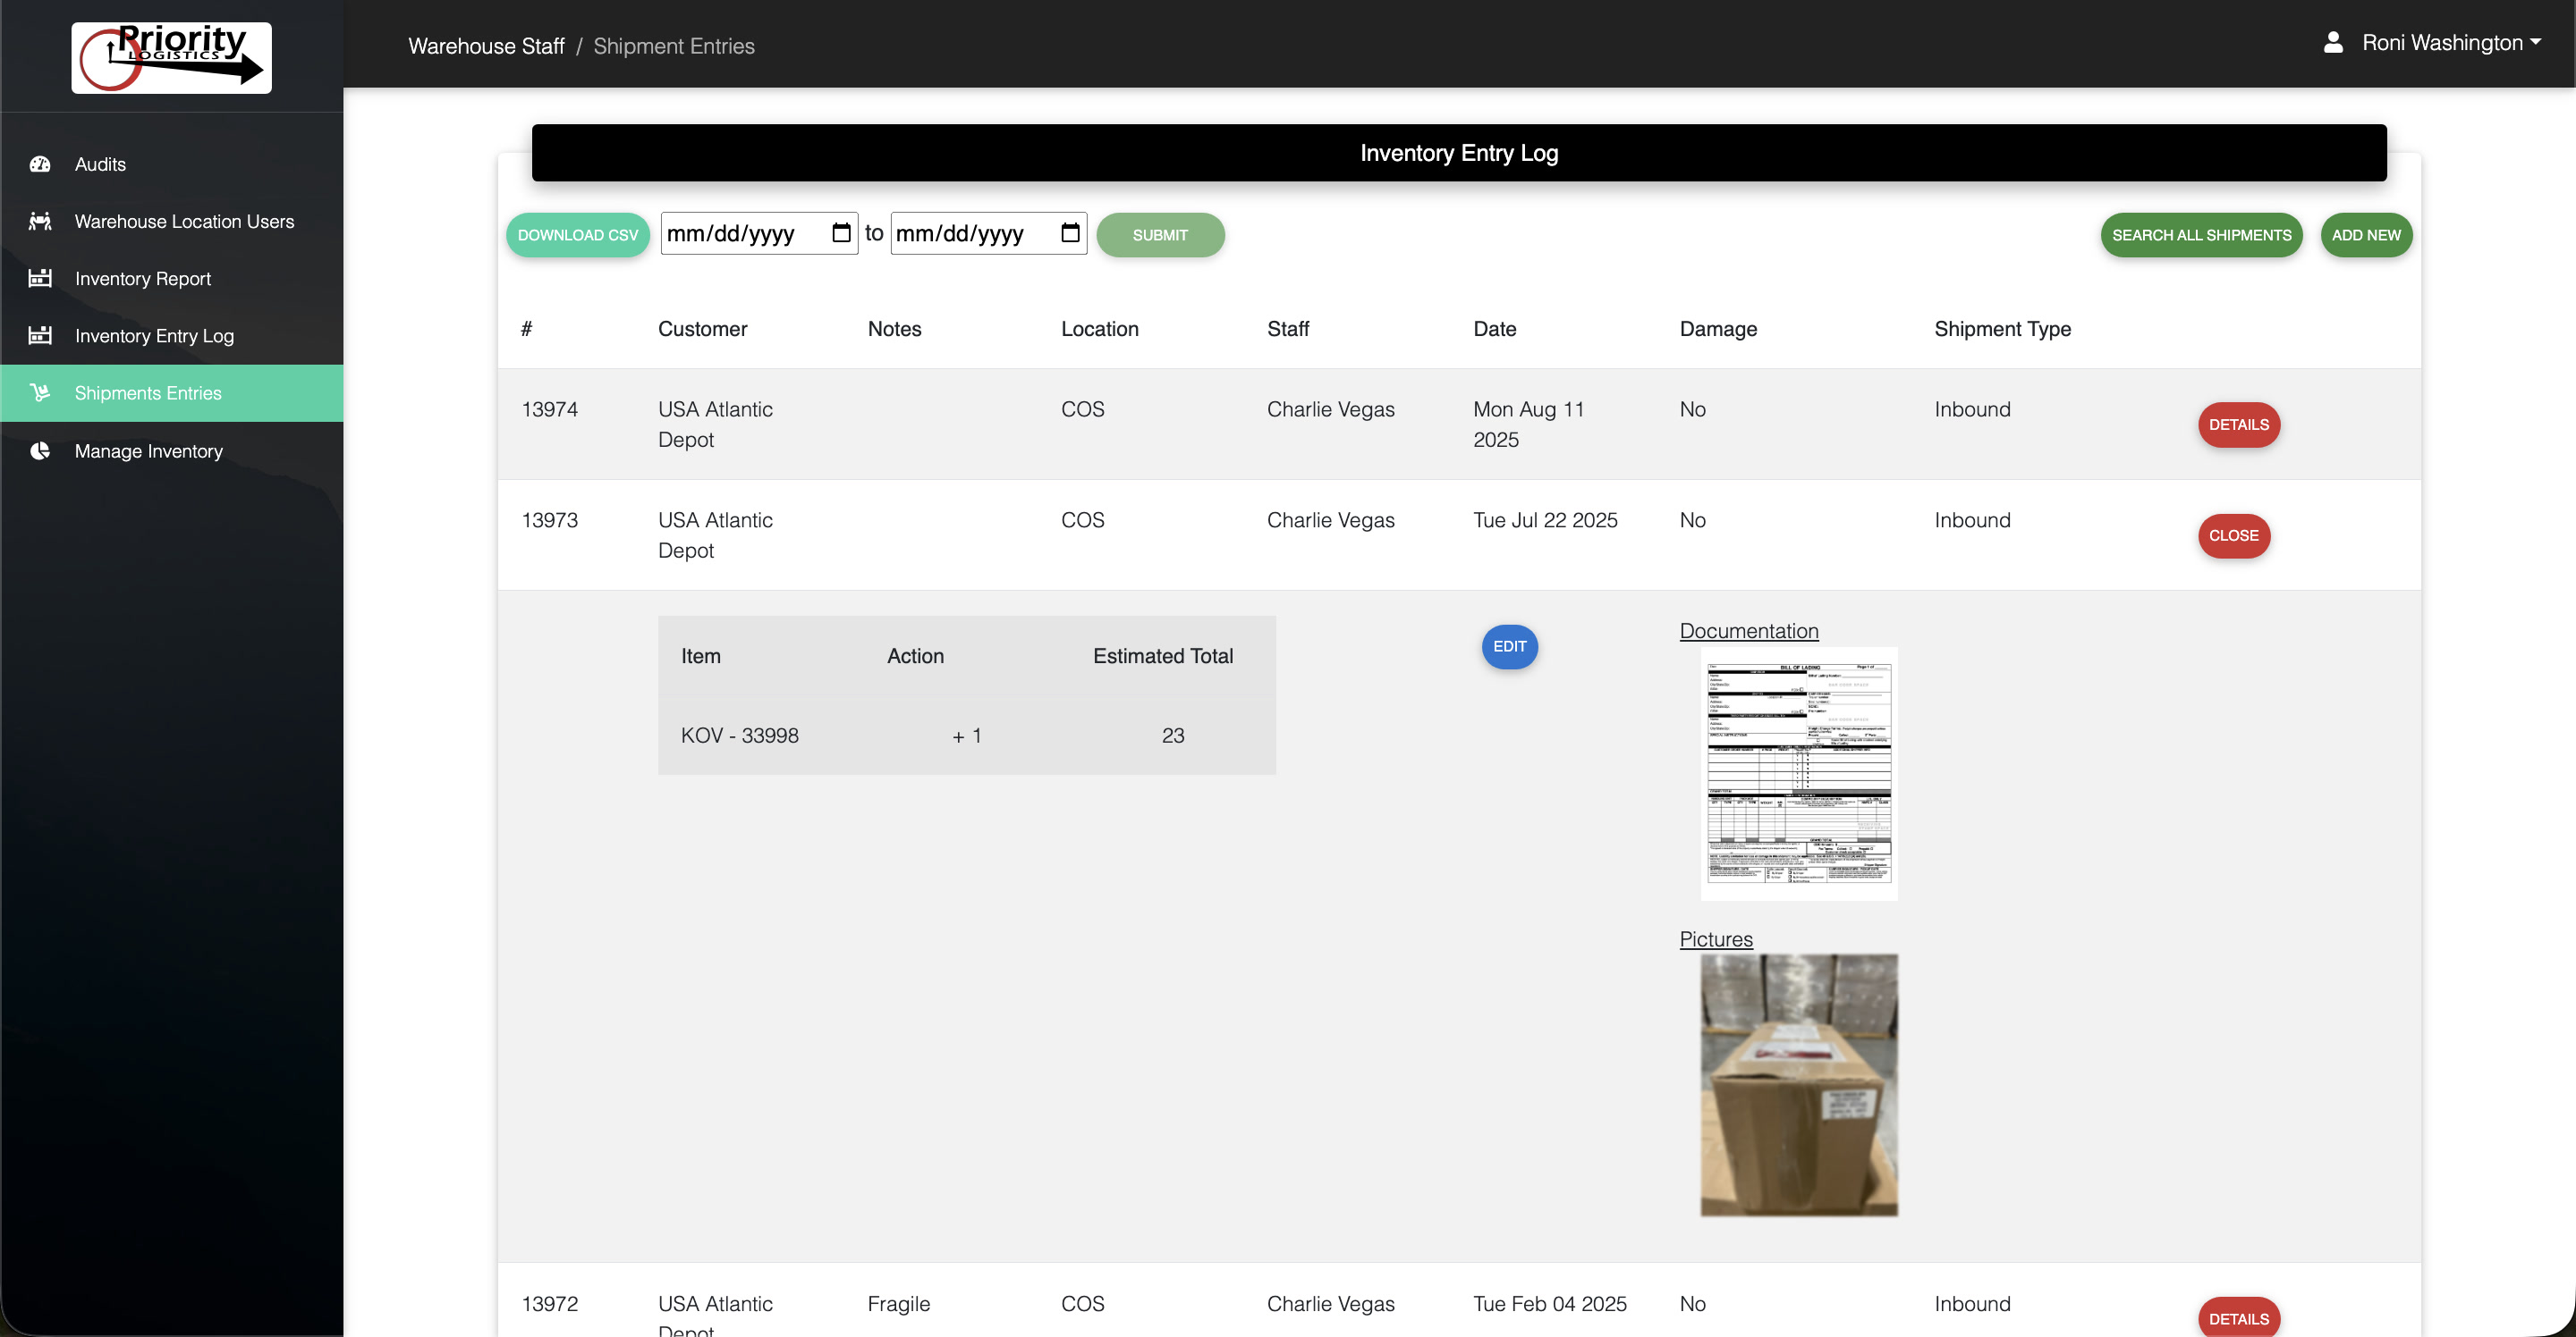Click the Manage Inventory pie chart icon
This screenshot has height=1337, width=2576.
pos(40,450)
